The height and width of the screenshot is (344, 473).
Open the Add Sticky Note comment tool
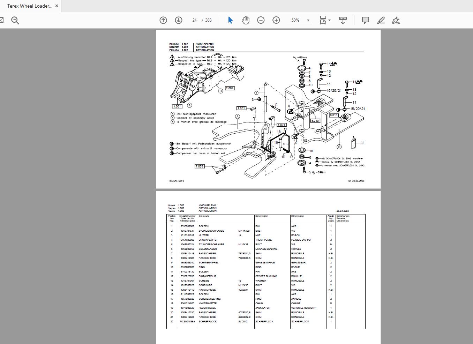pos(365,20)
